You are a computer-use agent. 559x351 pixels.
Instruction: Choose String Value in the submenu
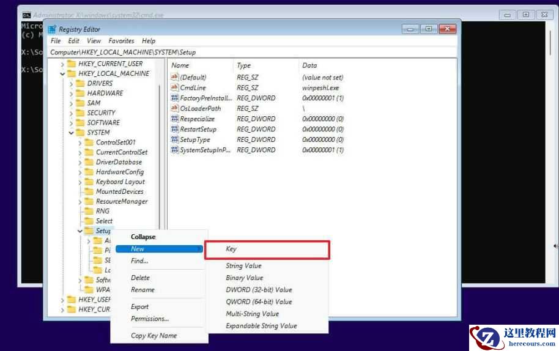pyautogui.click(x=243, y=265)
